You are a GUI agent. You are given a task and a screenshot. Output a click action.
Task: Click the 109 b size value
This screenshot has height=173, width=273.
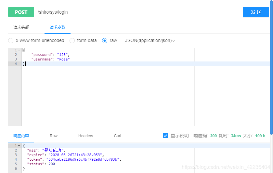(x=260, y=136)
